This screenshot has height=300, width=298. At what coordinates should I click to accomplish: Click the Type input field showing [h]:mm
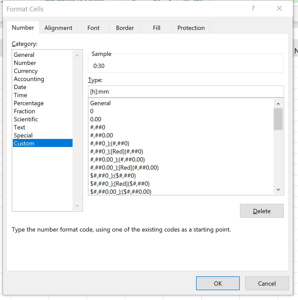[x=186, y=91]
